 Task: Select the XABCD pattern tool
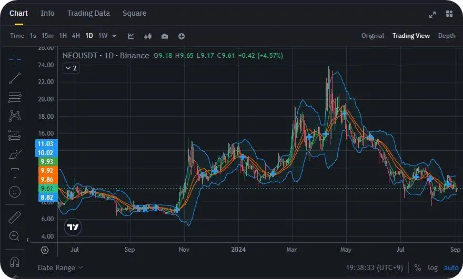(x=15, y=116)
